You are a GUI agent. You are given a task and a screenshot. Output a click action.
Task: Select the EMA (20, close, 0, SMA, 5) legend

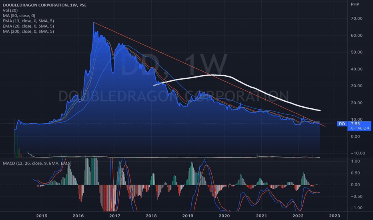[28, 26]
